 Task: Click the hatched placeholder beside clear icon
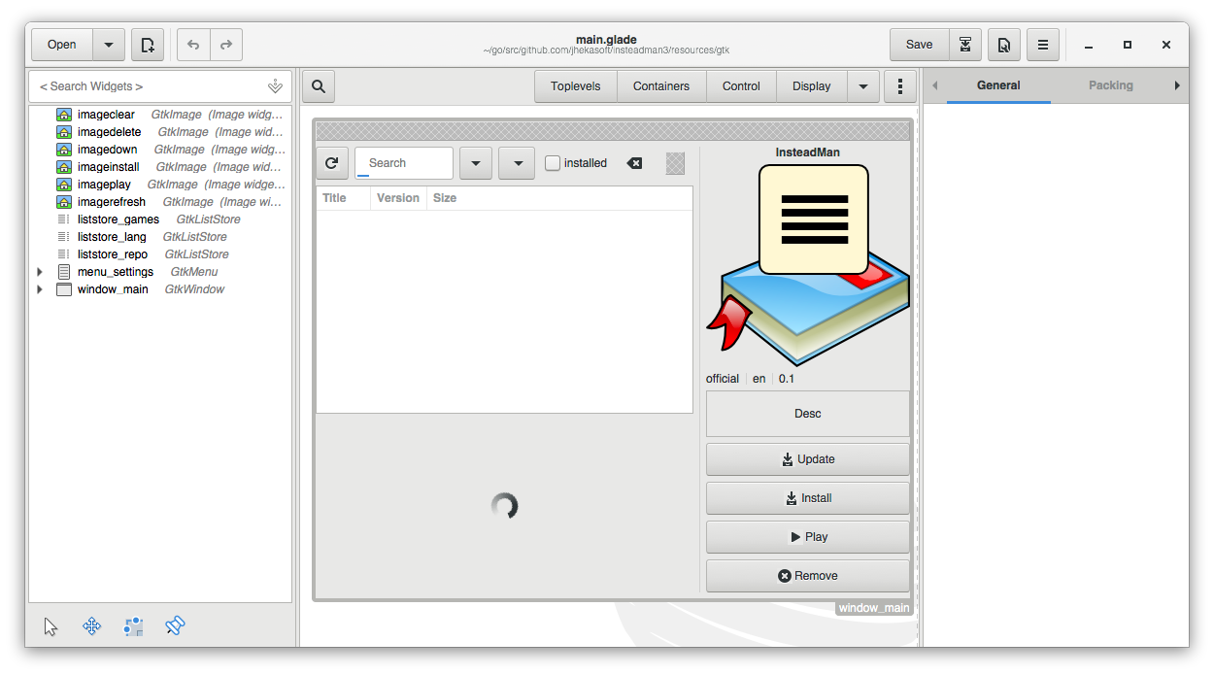coord(675,163)
